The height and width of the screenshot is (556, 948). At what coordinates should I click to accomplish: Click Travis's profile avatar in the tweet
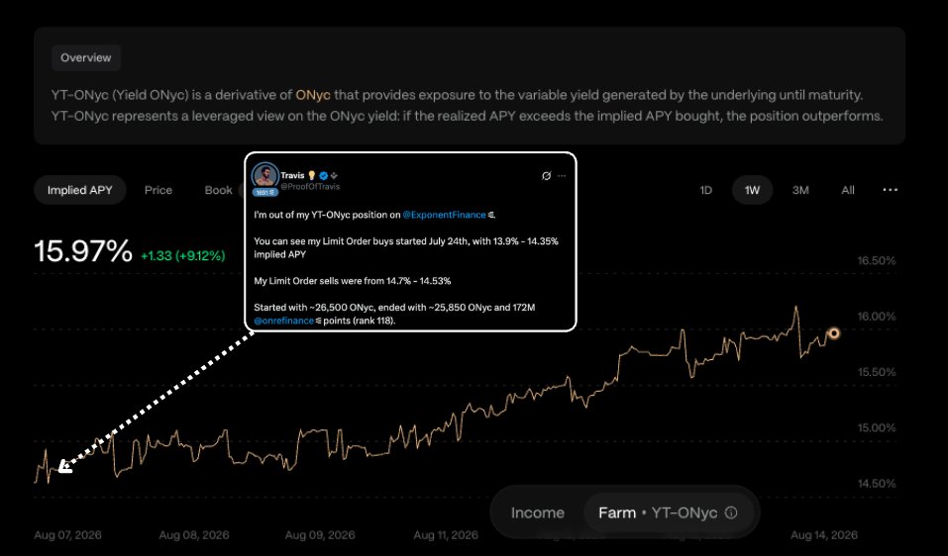(264, 176)
